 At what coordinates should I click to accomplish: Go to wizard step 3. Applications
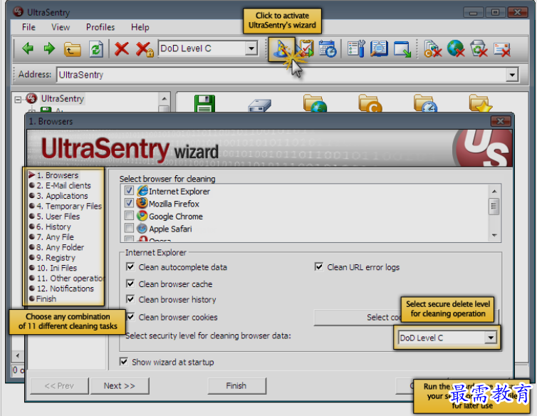[63, 196]
